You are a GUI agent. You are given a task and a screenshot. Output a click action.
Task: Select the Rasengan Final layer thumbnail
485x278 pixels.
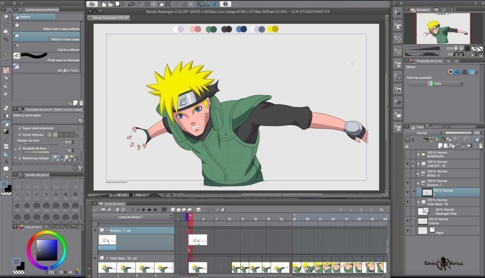pyautogui.click(x=422, y=212)
